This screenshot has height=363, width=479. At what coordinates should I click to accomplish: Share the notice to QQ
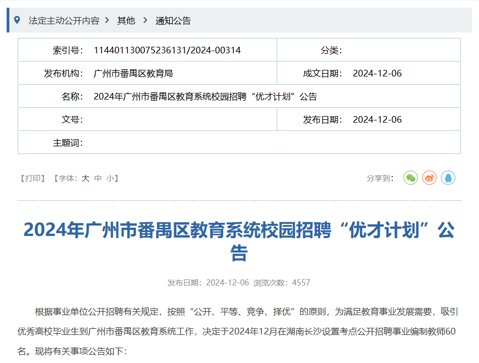[x=448, y=178]
